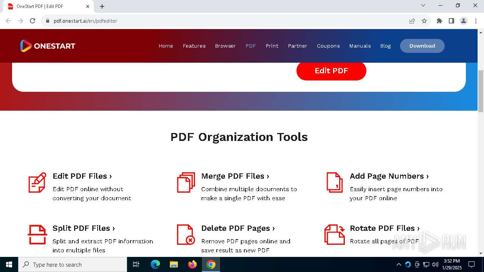Follow the Rotate PDF Files link
The height and width of the screenshot is (272, 484).
point(385,228)
